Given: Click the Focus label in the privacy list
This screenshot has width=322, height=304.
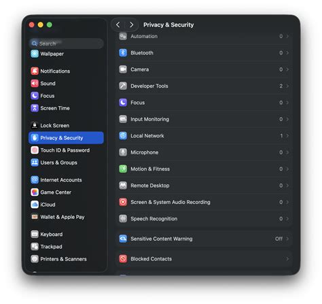Looking at the screenshot, I should click(x=138, y=103).
